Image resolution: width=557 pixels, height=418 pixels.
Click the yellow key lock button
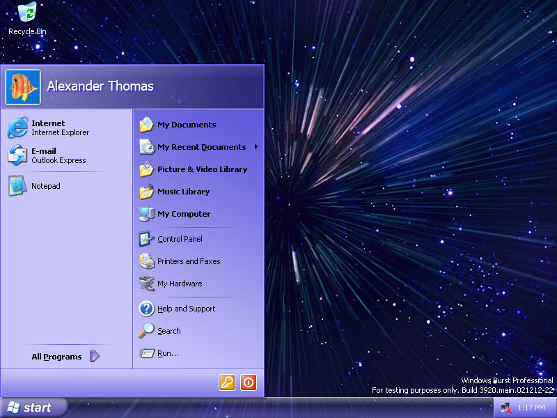pos(226,382)
